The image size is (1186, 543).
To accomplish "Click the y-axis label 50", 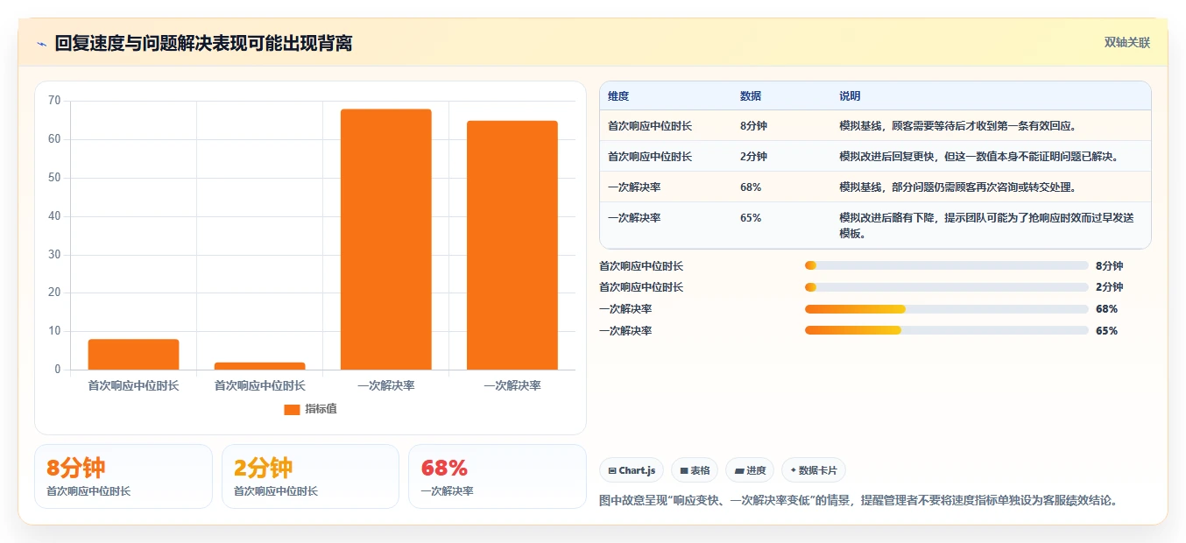I will coord(54,178).
